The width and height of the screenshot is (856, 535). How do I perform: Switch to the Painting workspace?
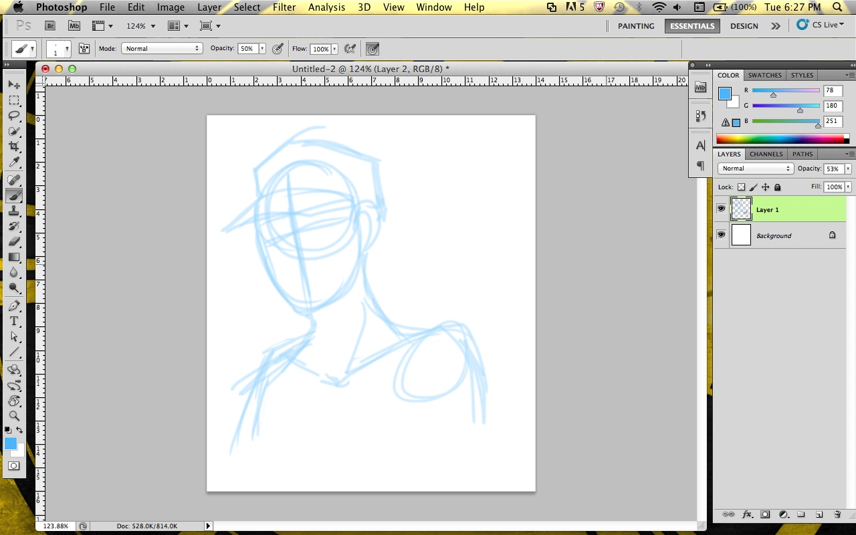pos(635,26)
